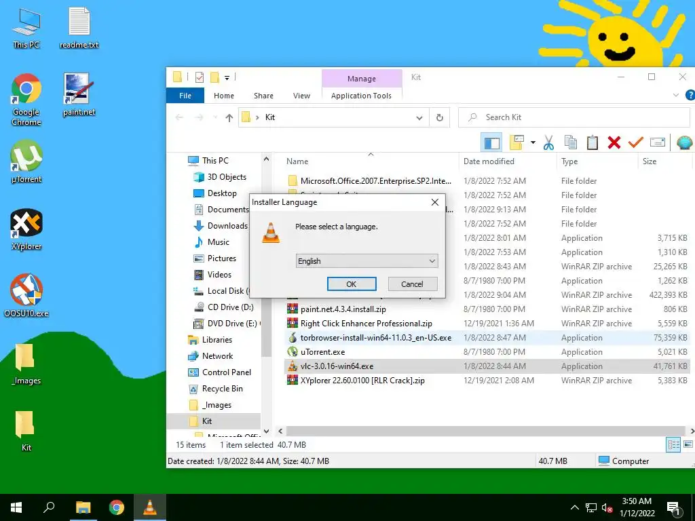Select 3D Objects in navigation pane
The height and width of the screenshot is (521, 695).
pos(220,177)
